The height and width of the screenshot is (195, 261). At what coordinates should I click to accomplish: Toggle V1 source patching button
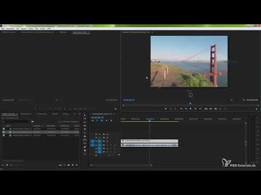point(92,141)
